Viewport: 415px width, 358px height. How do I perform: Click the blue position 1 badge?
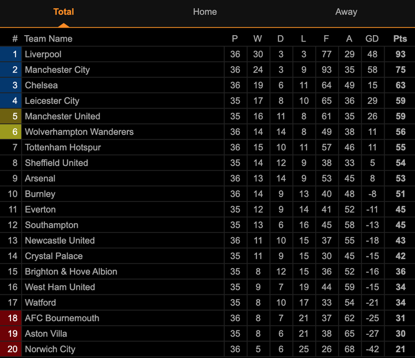pyautogui.click(x=10, y=54)
